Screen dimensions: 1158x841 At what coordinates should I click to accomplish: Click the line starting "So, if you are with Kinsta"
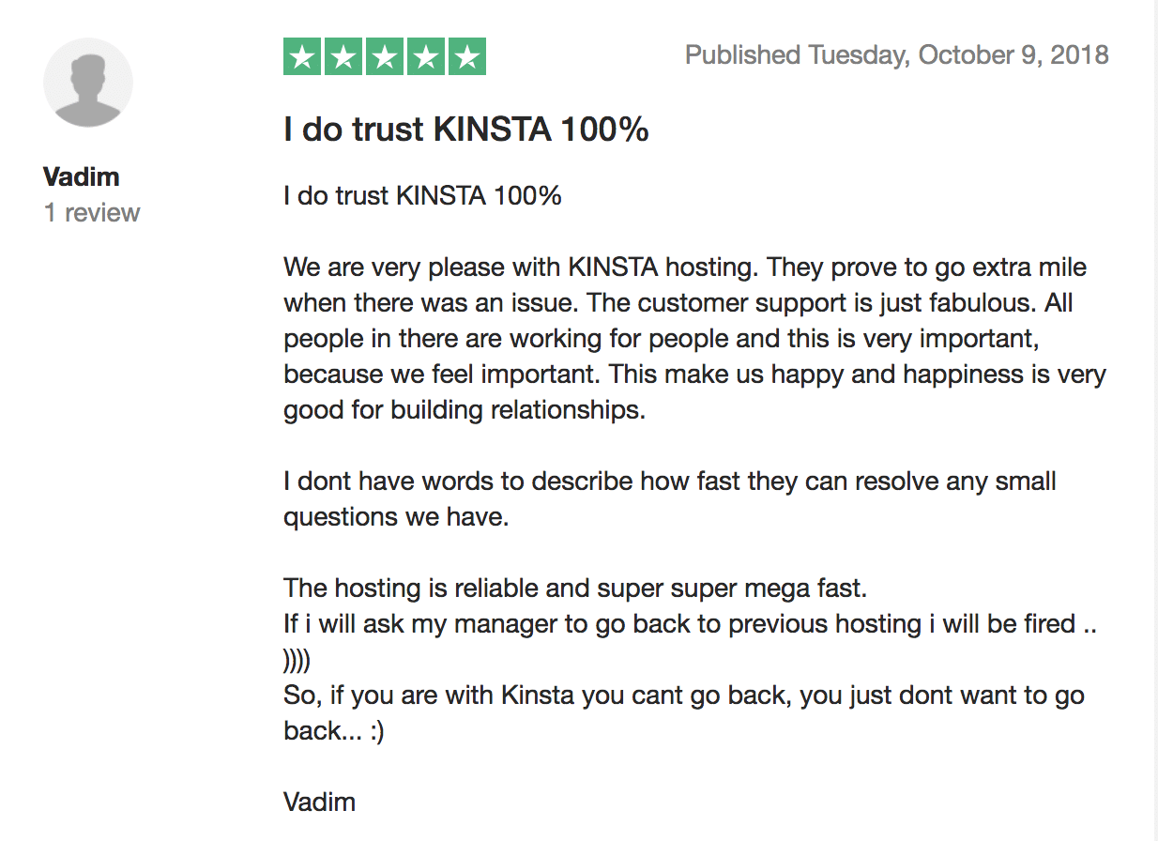[683, 696]
